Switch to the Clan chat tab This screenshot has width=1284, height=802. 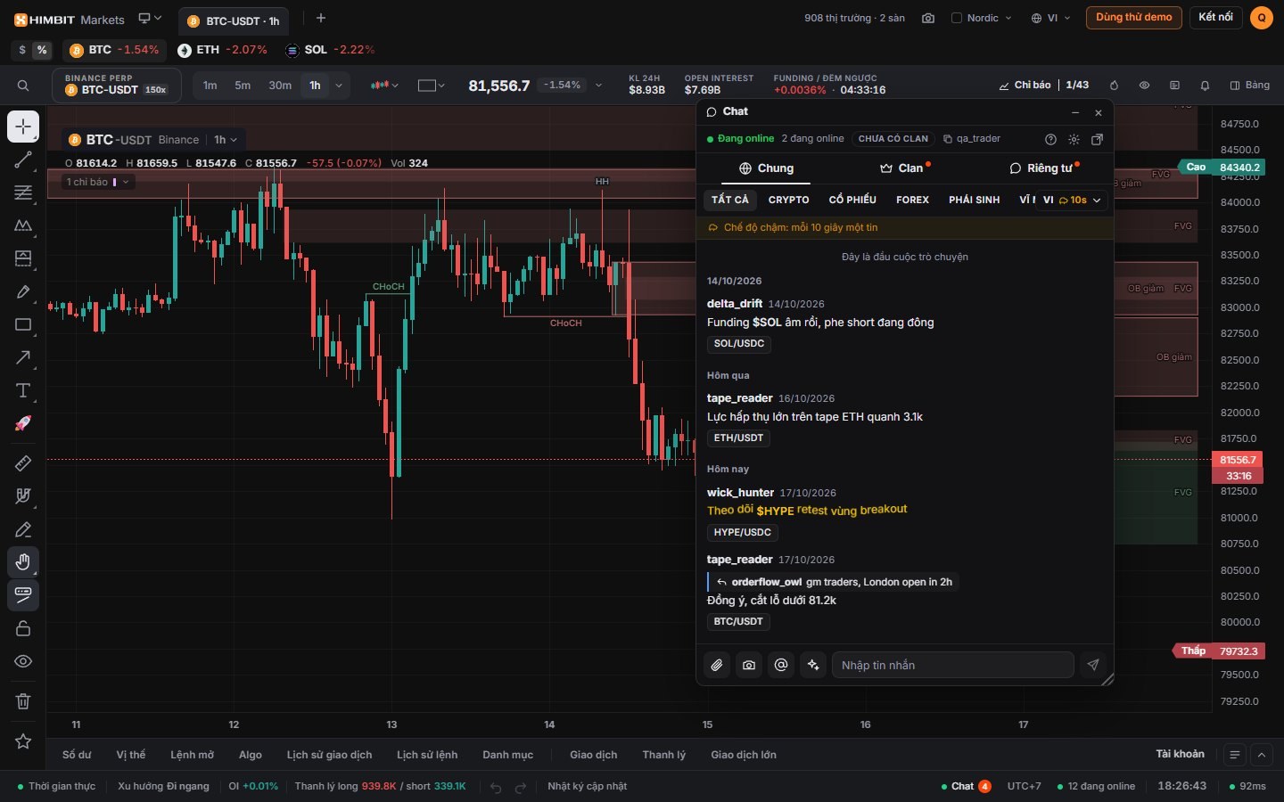point(905,168)
